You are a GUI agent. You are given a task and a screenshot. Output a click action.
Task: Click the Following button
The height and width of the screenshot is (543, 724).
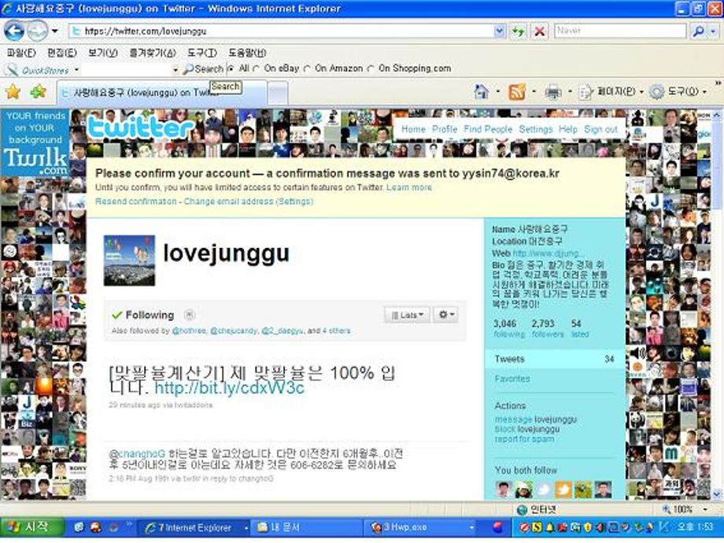coord(143,315)
